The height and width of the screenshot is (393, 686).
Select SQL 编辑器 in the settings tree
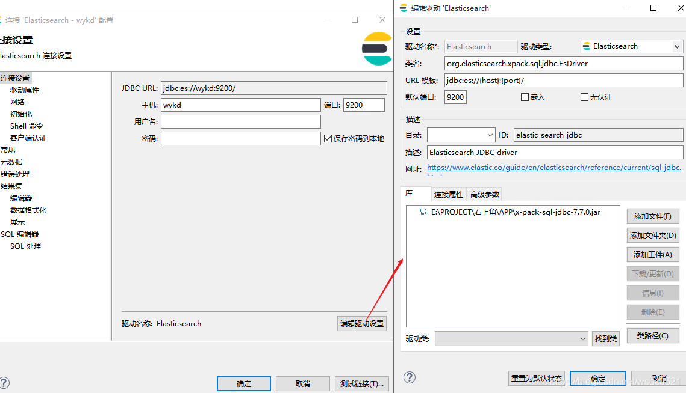(x=20, y=234)
